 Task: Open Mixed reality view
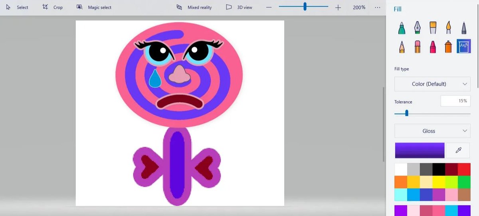194,7
